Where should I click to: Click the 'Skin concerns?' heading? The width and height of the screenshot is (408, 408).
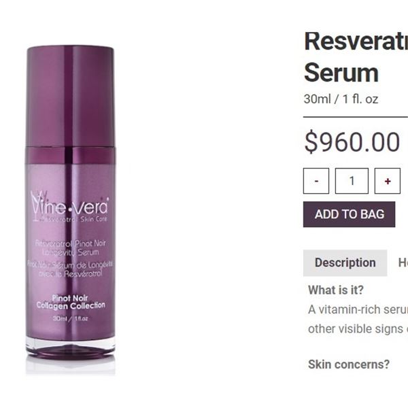(349, 364)
